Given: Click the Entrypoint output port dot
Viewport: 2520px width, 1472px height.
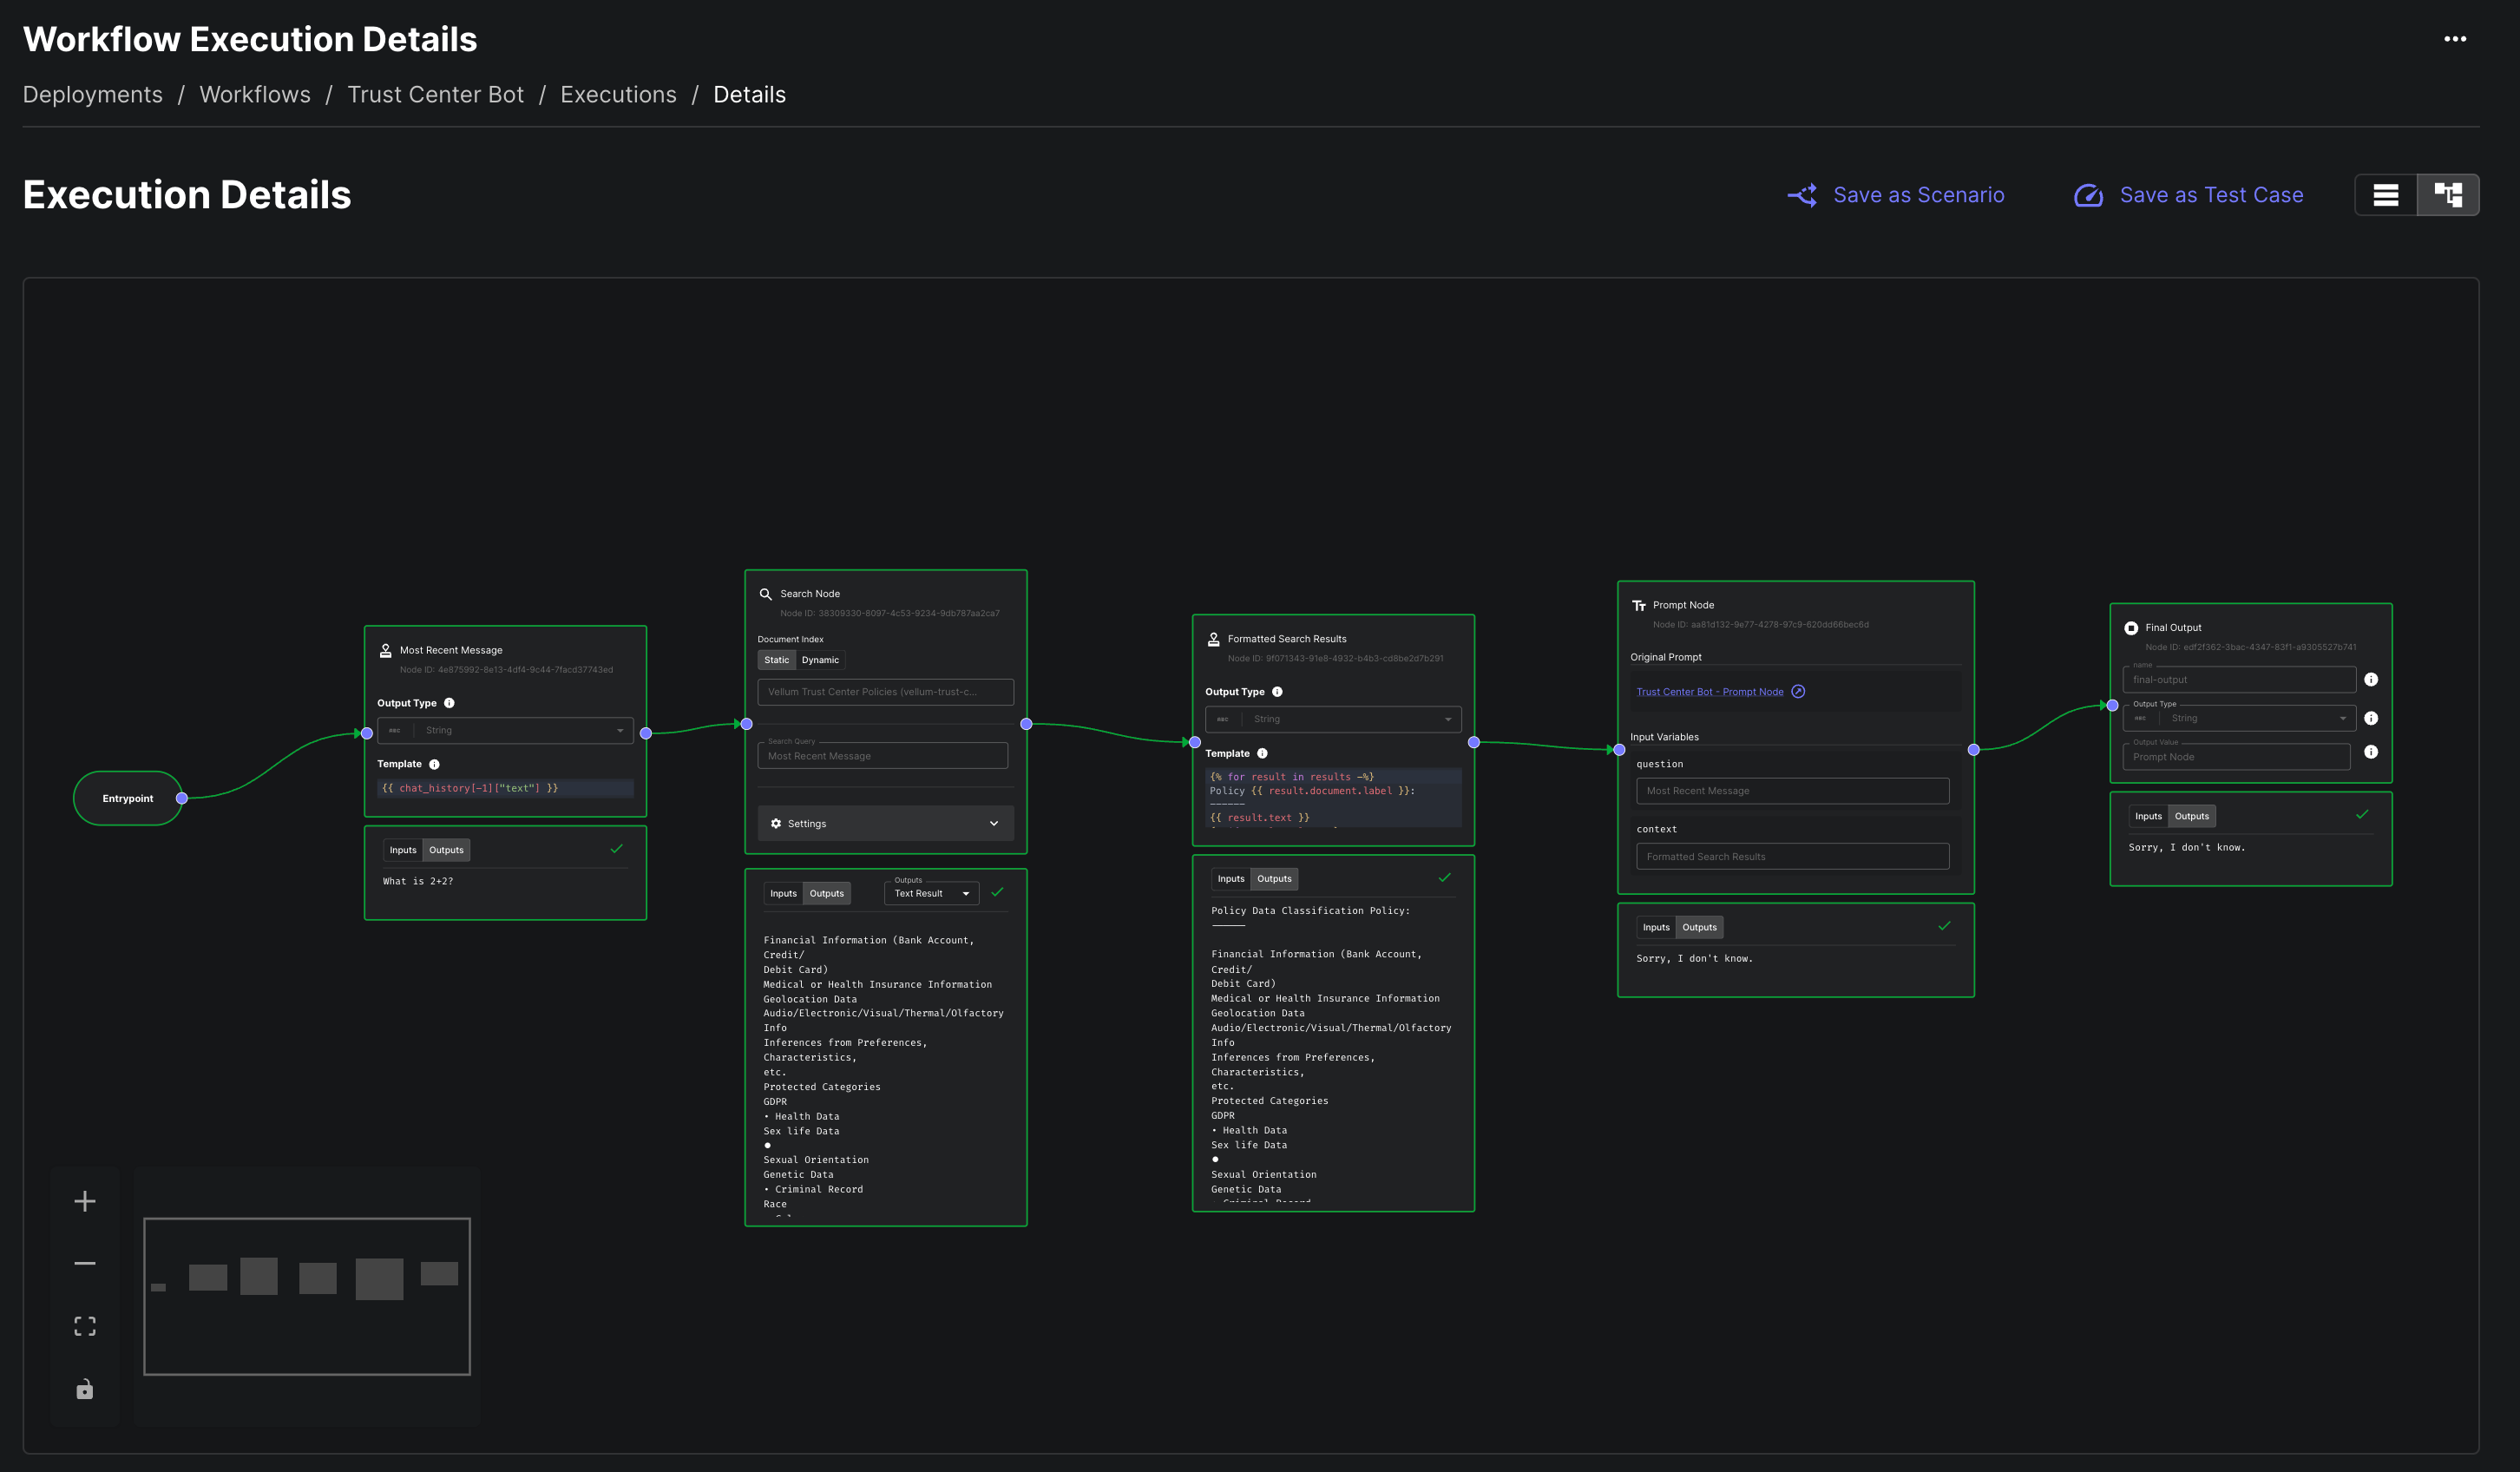Looking at the screenshot, I should pos(182,798).
